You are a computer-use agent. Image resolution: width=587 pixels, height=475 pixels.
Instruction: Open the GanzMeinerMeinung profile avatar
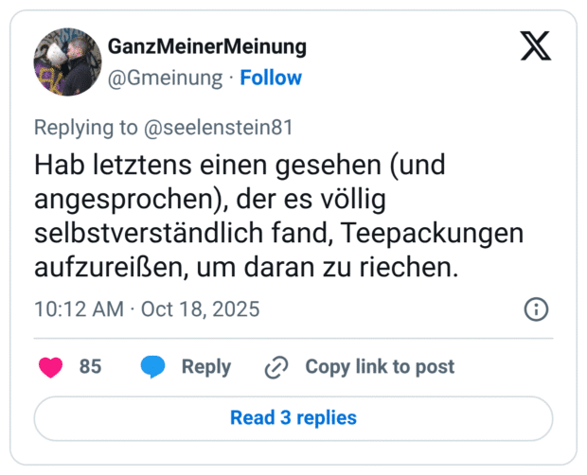(x=67, y=62)
